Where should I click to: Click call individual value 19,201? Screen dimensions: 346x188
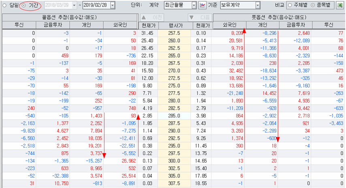[95, 145]
